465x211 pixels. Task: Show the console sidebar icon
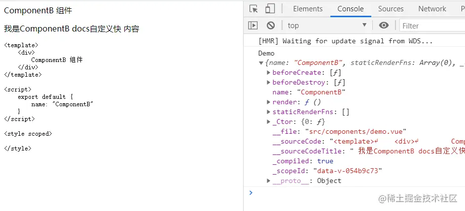click(x=252, y=26)
